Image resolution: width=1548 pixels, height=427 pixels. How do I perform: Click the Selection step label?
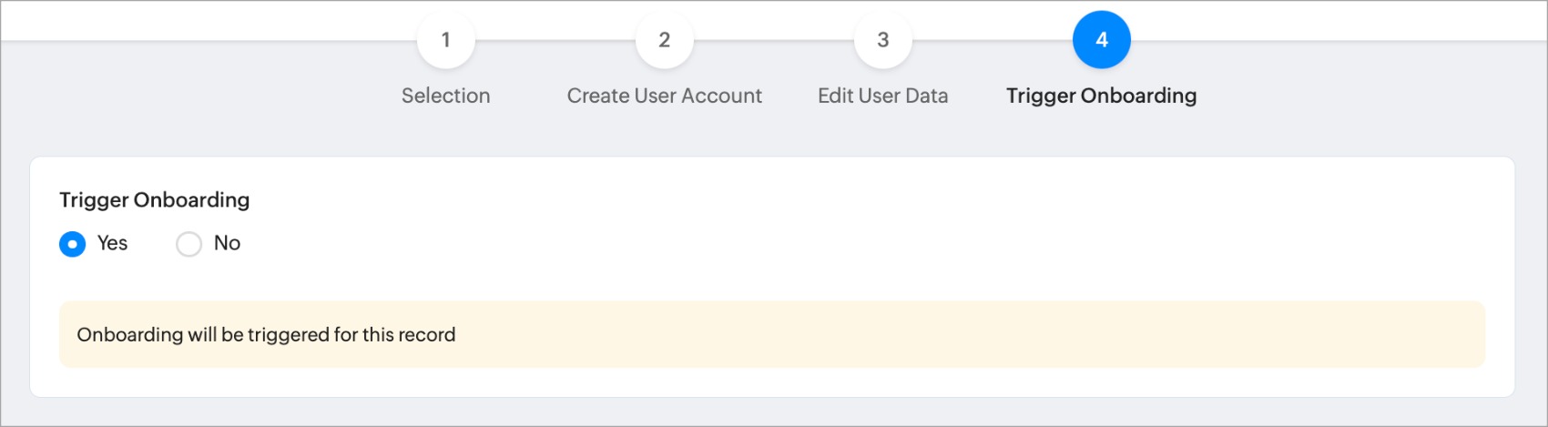(x=445, y=96)
